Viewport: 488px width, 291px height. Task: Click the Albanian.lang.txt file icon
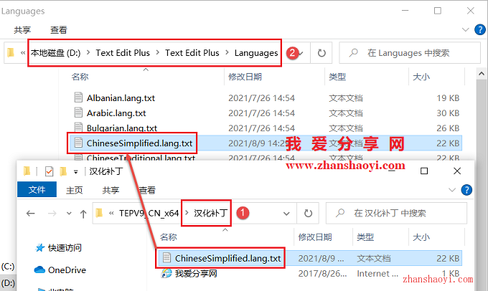(78, 97)
